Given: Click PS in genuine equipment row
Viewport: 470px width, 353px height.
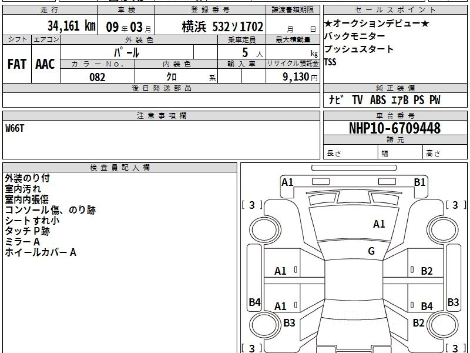Looking at the screenshot, I should click(x=419, y=100).
